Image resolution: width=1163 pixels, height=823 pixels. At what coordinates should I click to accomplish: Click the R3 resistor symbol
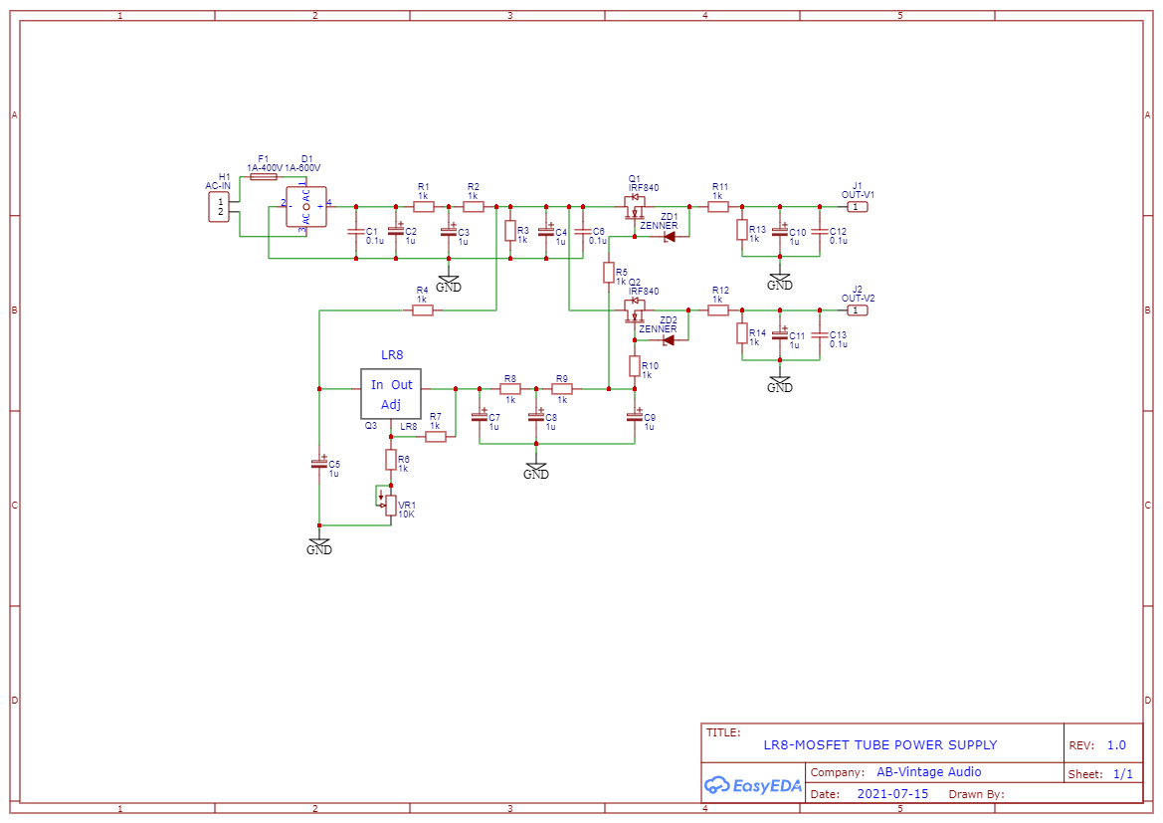(x=510, y=231)
